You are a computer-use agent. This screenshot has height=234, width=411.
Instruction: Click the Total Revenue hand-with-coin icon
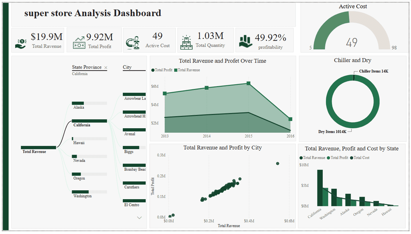coord(21,44)
